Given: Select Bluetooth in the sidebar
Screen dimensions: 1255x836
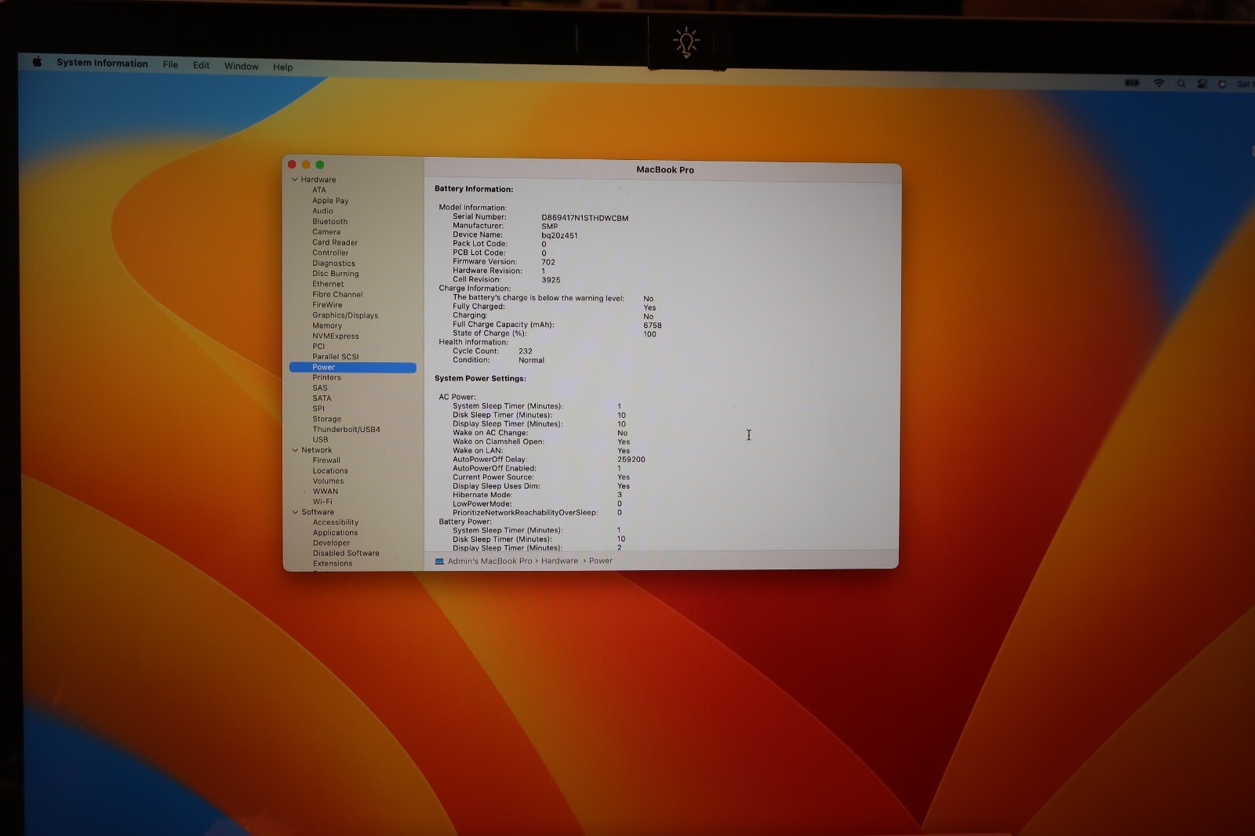Looking at the screenshot, I should [x=329, y=221].
